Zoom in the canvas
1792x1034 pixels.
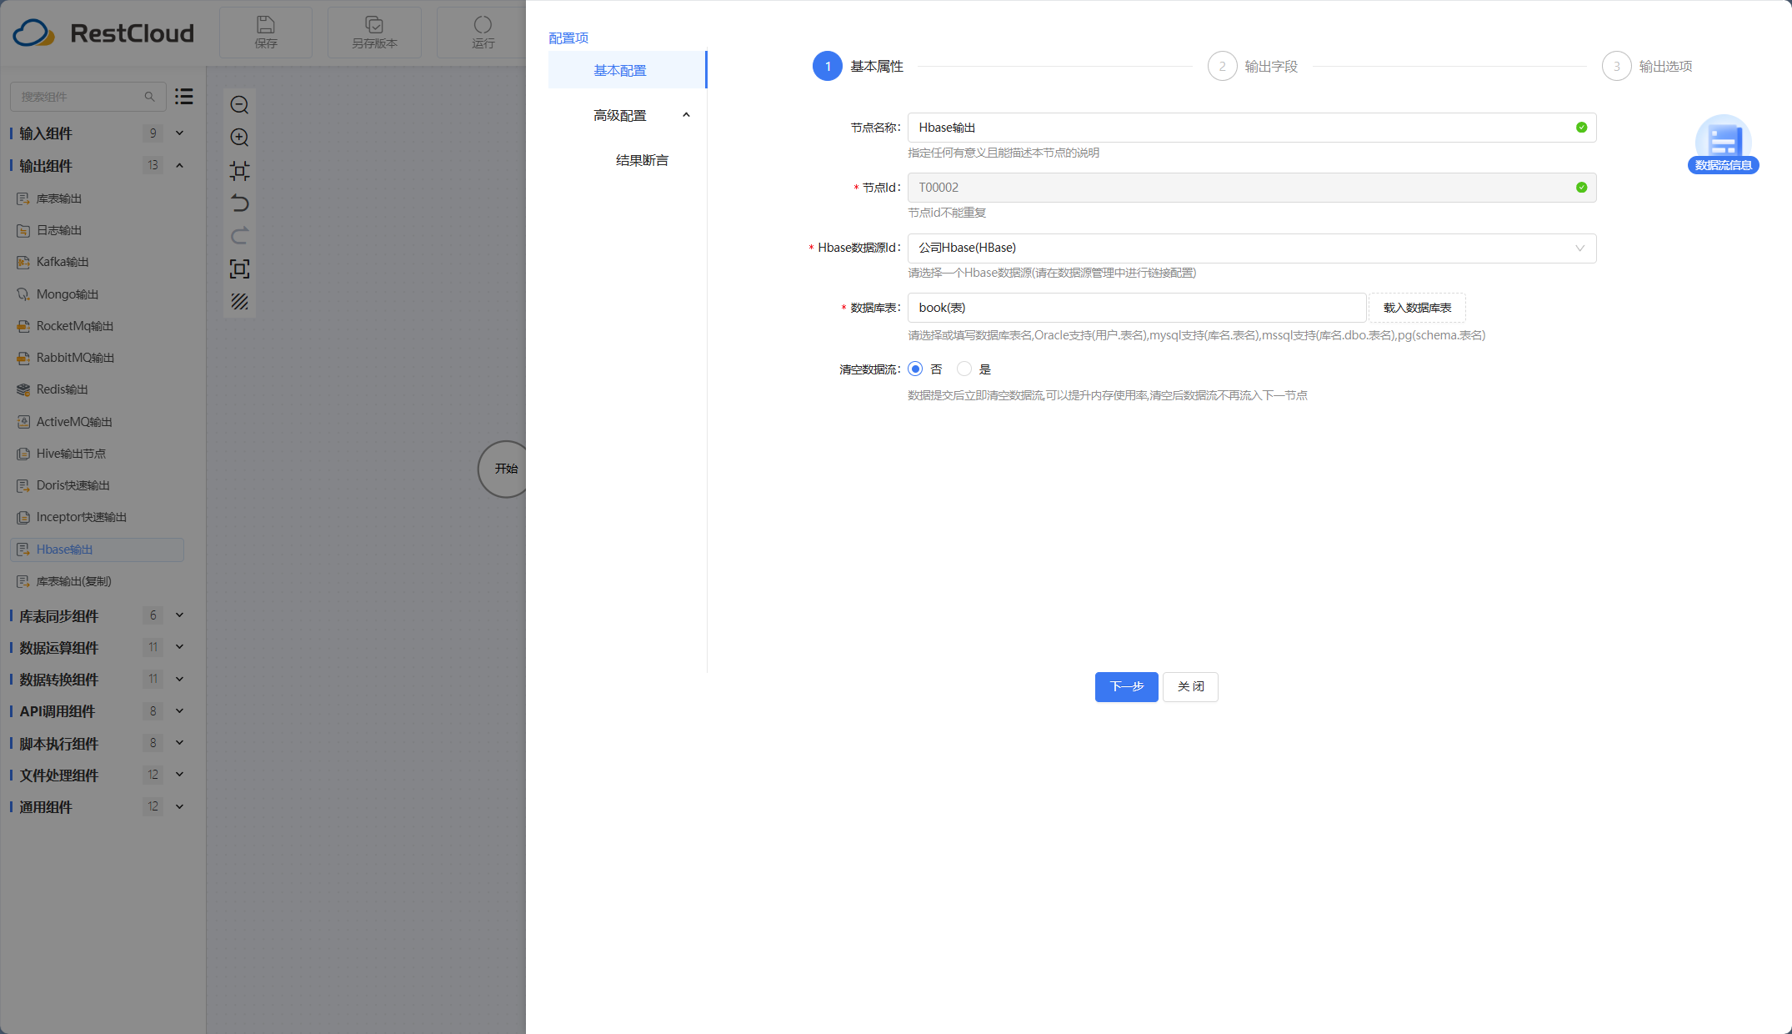(x=240, y=138)
